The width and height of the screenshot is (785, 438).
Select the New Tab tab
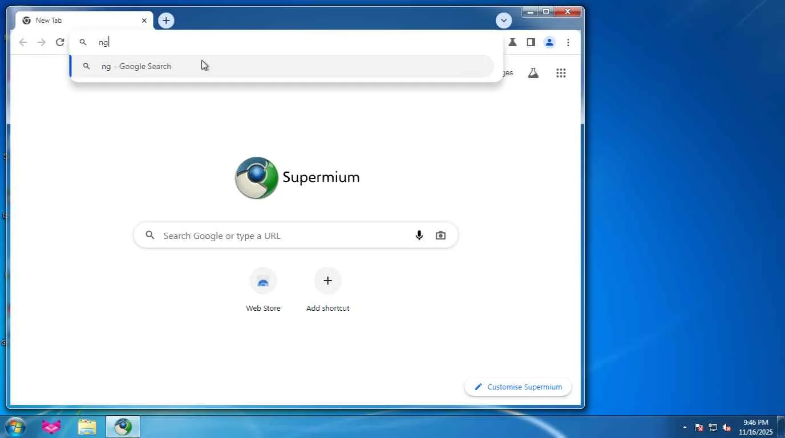pos(84,21)
